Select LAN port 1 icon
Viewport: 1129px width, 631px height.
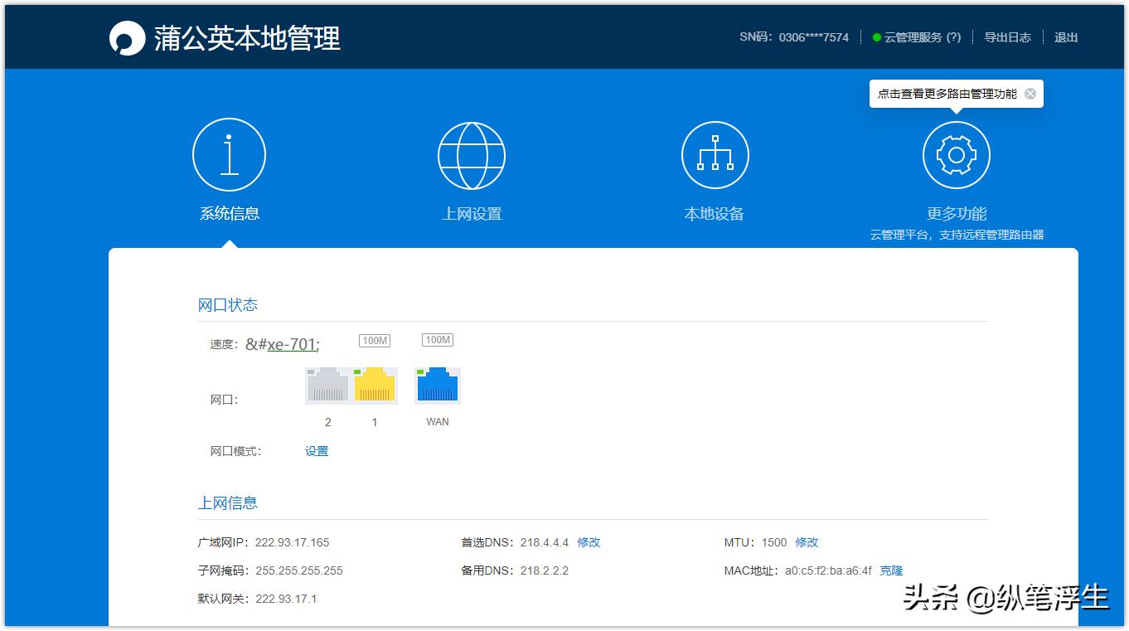click(x=374, y=384)
